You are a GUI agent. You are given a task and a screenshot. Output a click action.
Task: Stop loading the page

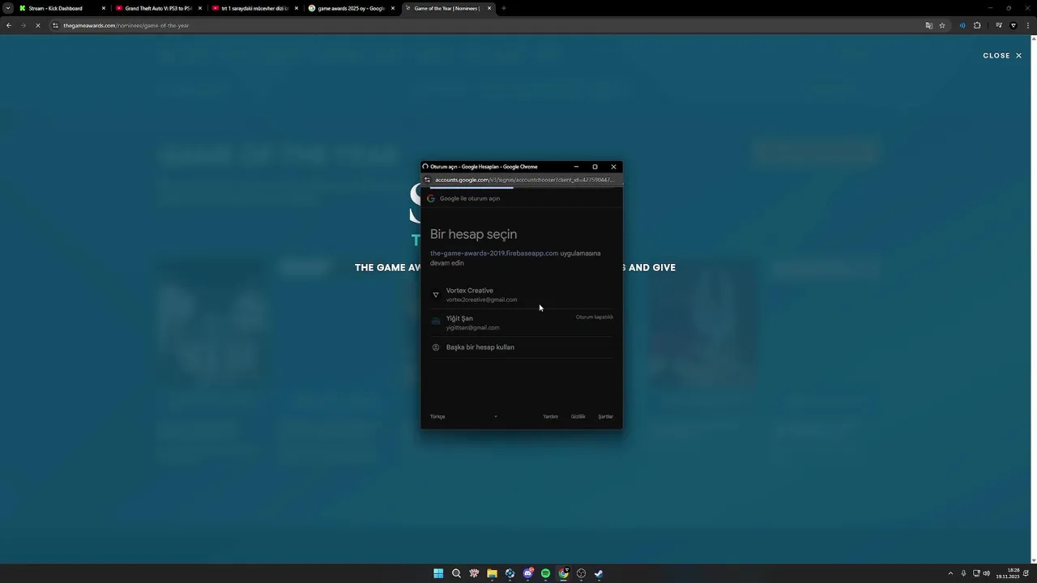coord(37,25)
